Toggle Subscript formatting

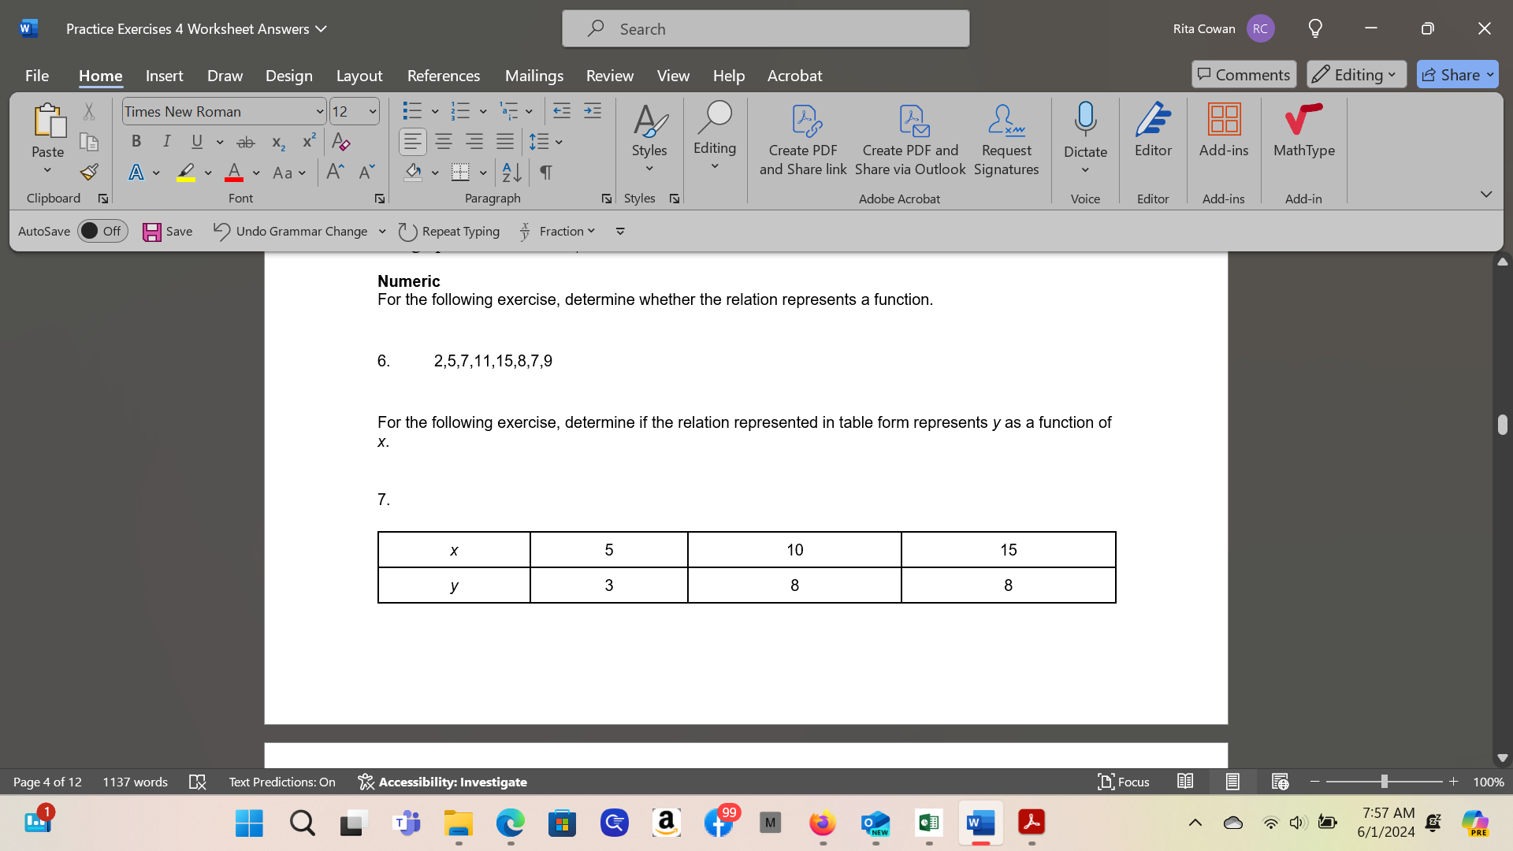(278, 143)
